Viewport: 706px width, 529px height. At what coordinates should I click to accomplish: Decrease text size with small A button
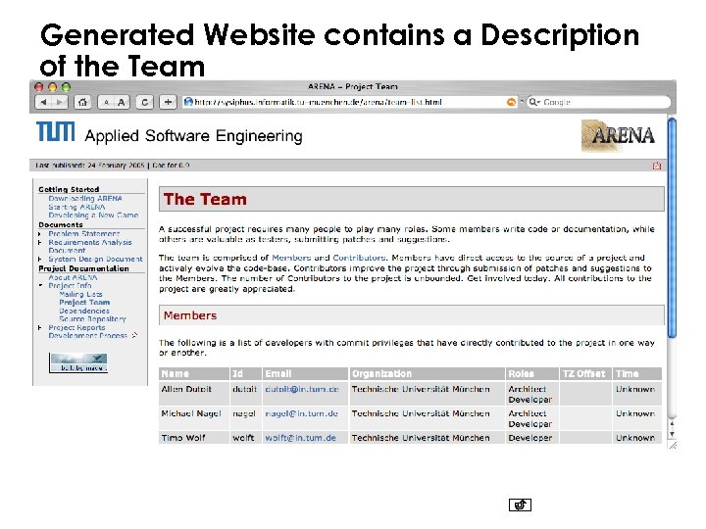pyautogui.click(x=106, y=102)
